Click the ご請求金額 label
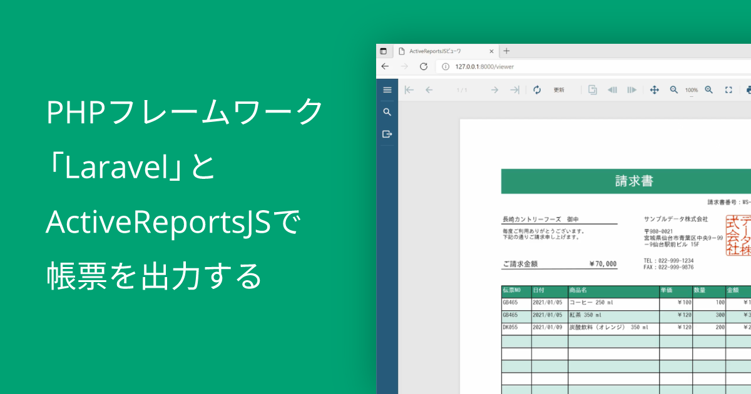The height and width of the screenshot is (394, 751). 520,264
